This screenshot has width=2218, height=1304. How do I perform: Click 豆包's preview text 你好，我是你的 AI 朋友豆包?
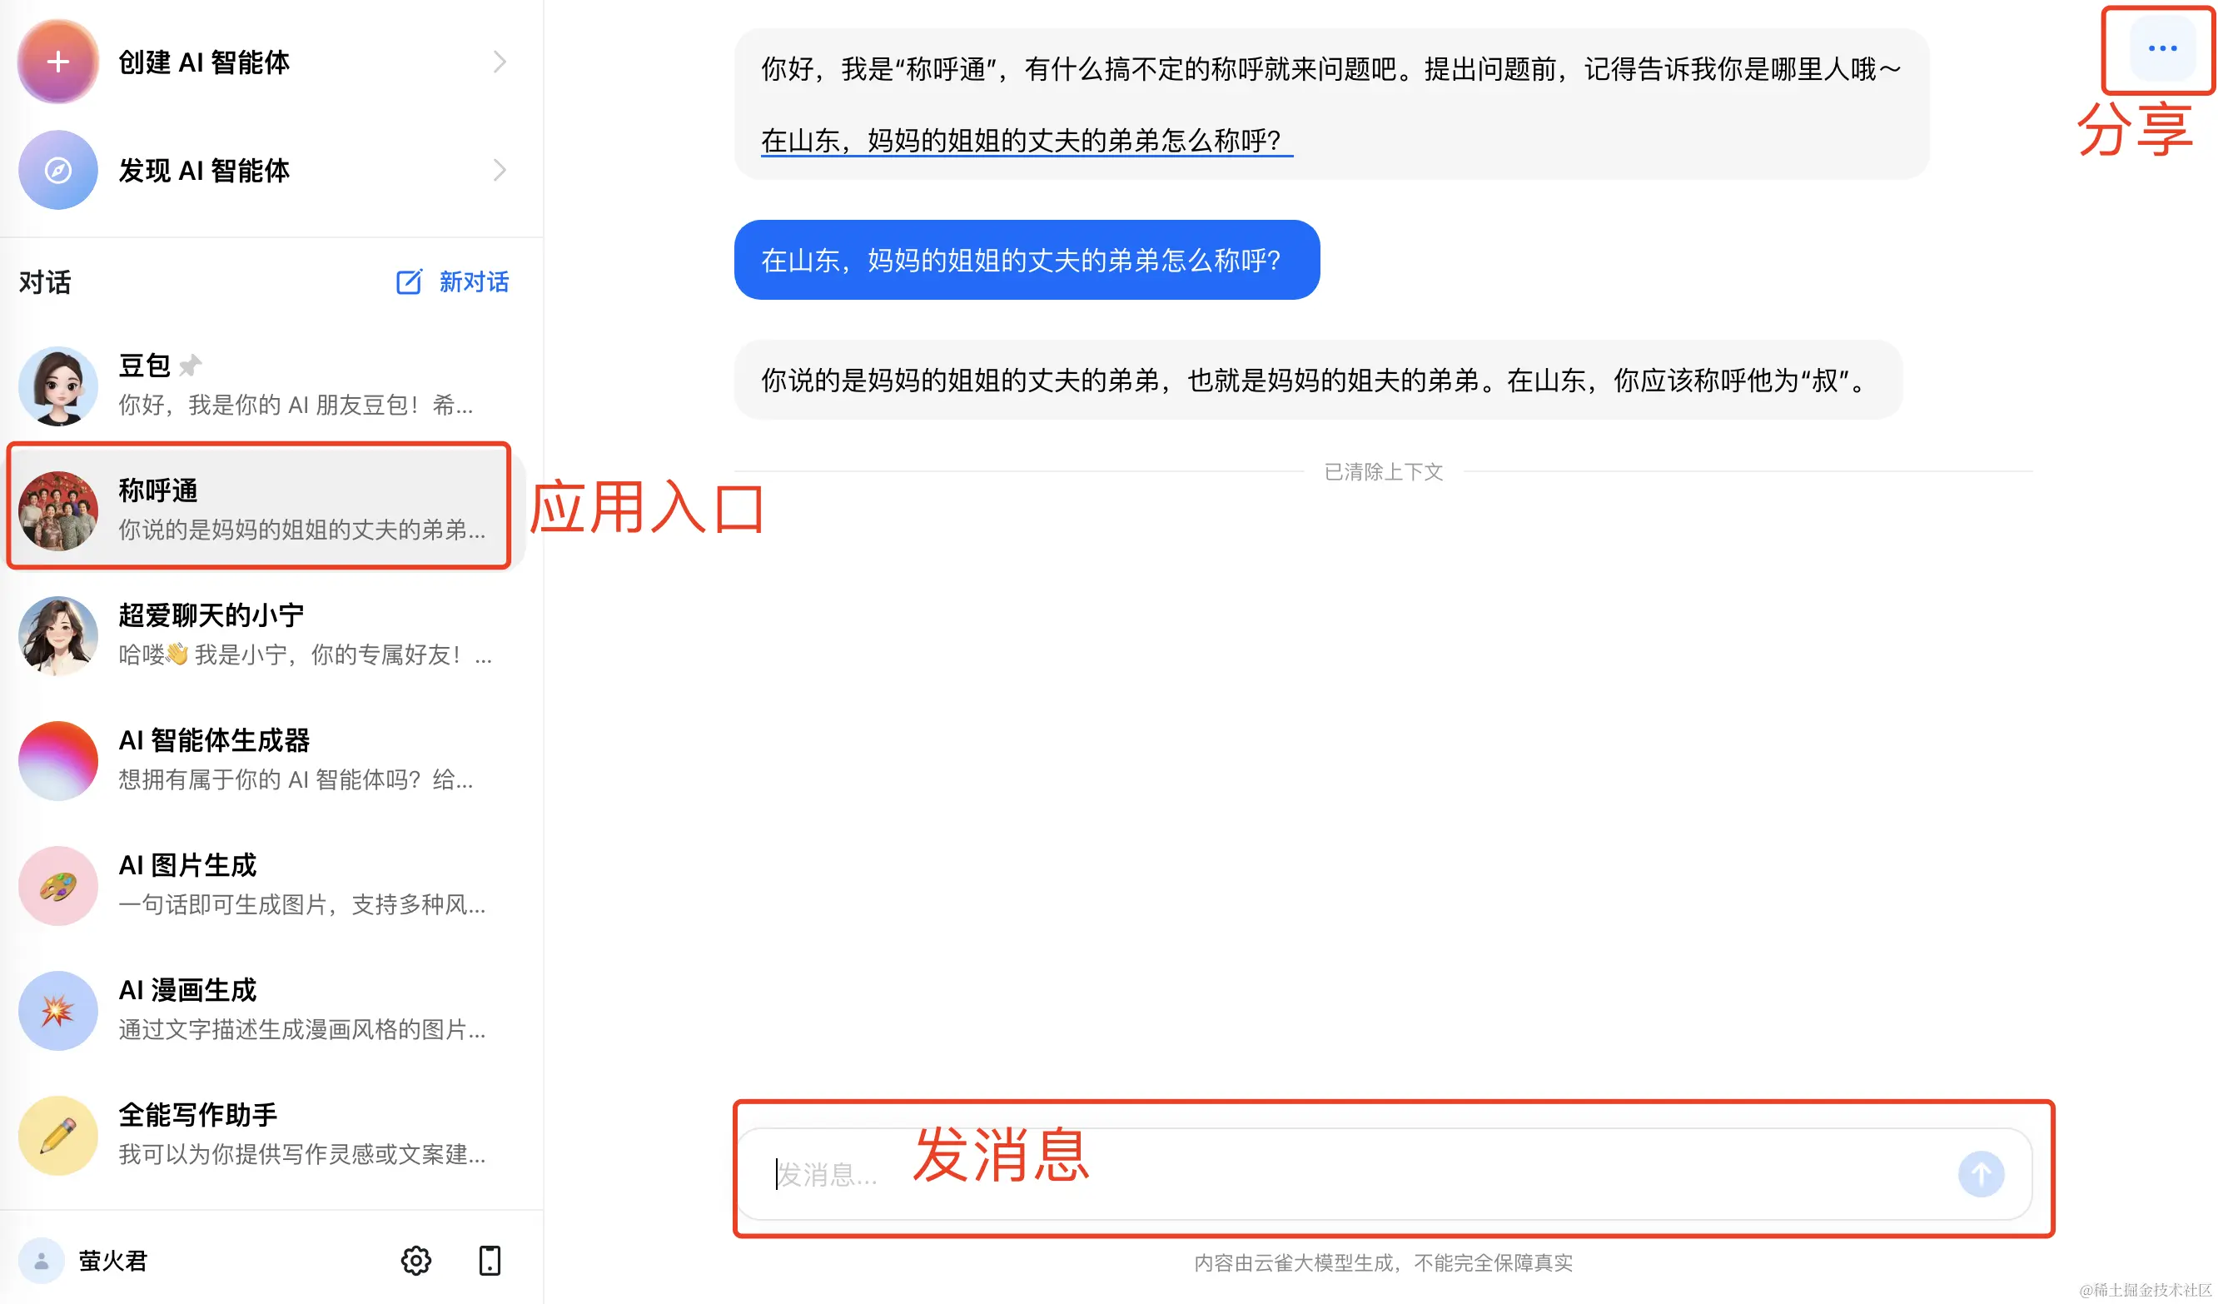point(296,405)
